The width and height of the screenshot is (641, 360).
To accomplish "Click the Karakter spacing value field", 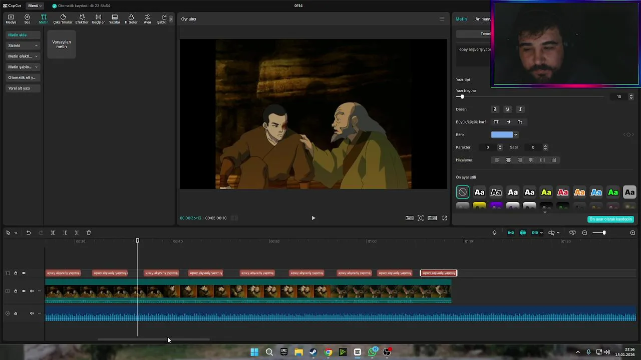I will 488,147.
